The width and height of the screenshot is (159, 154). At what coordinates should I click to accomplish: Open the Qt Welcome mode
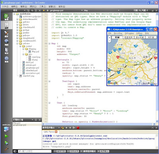coord(6,17)
